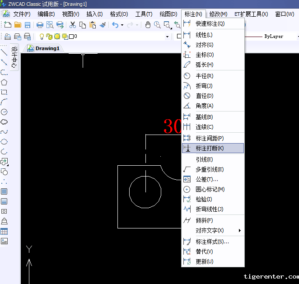Select the Line draw tool

point(4,53)
